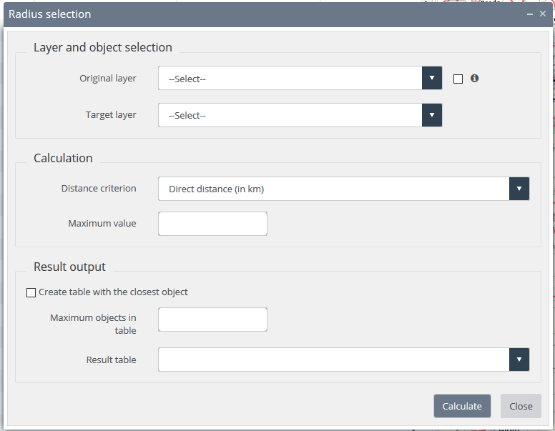Open the Original layer '--Select--' field
Viewport: 555px width, 431px height.
click(x=290, y=79)
